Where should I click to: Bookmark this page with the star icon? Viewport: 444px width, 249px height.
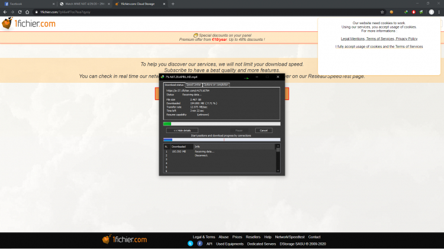click(382, 12)
